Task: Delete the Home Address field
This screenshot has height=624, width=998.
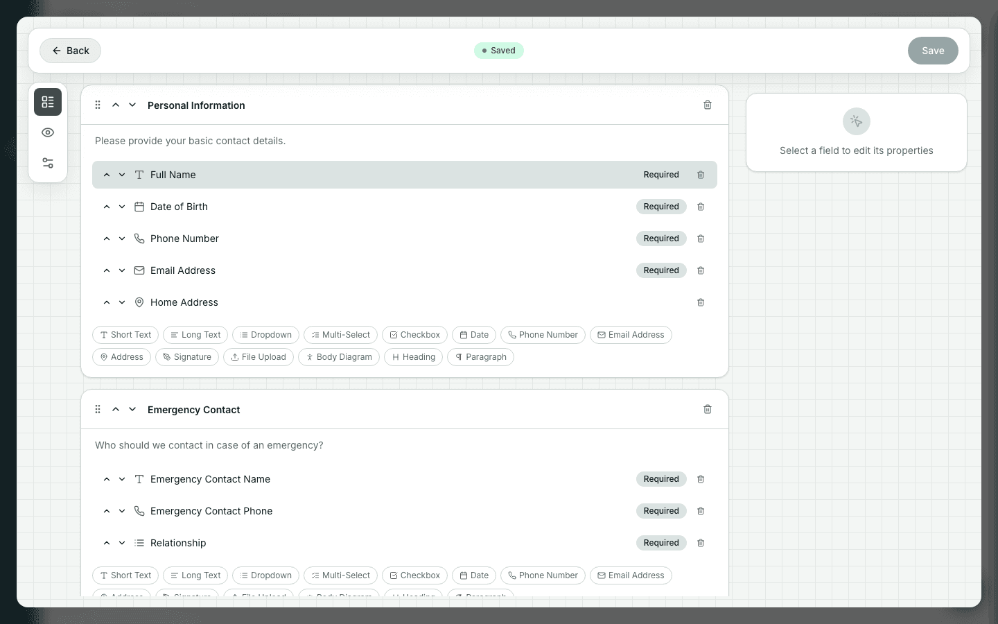Action: (701, 302)
